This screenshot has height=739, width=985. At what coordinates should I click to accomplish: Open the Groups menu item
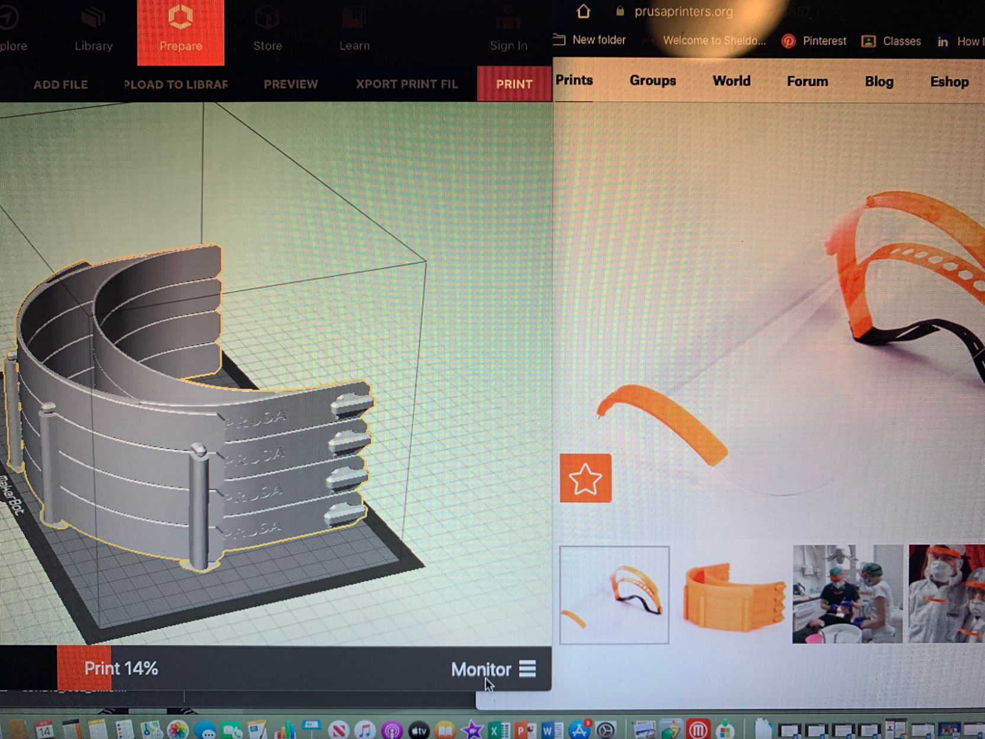pos(653,81)
